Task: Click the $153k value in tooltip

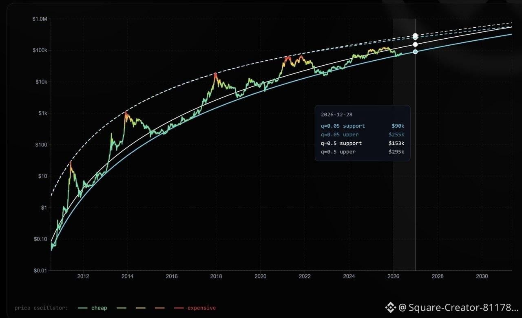Action: coord(396,143)
